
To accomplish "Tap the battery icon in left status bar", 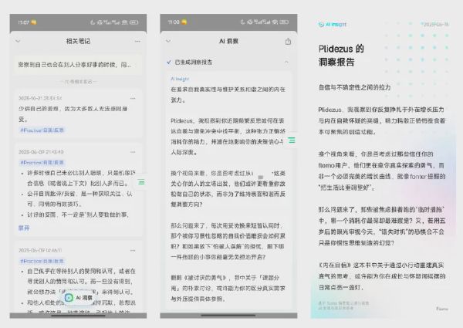I will (133, 22).
